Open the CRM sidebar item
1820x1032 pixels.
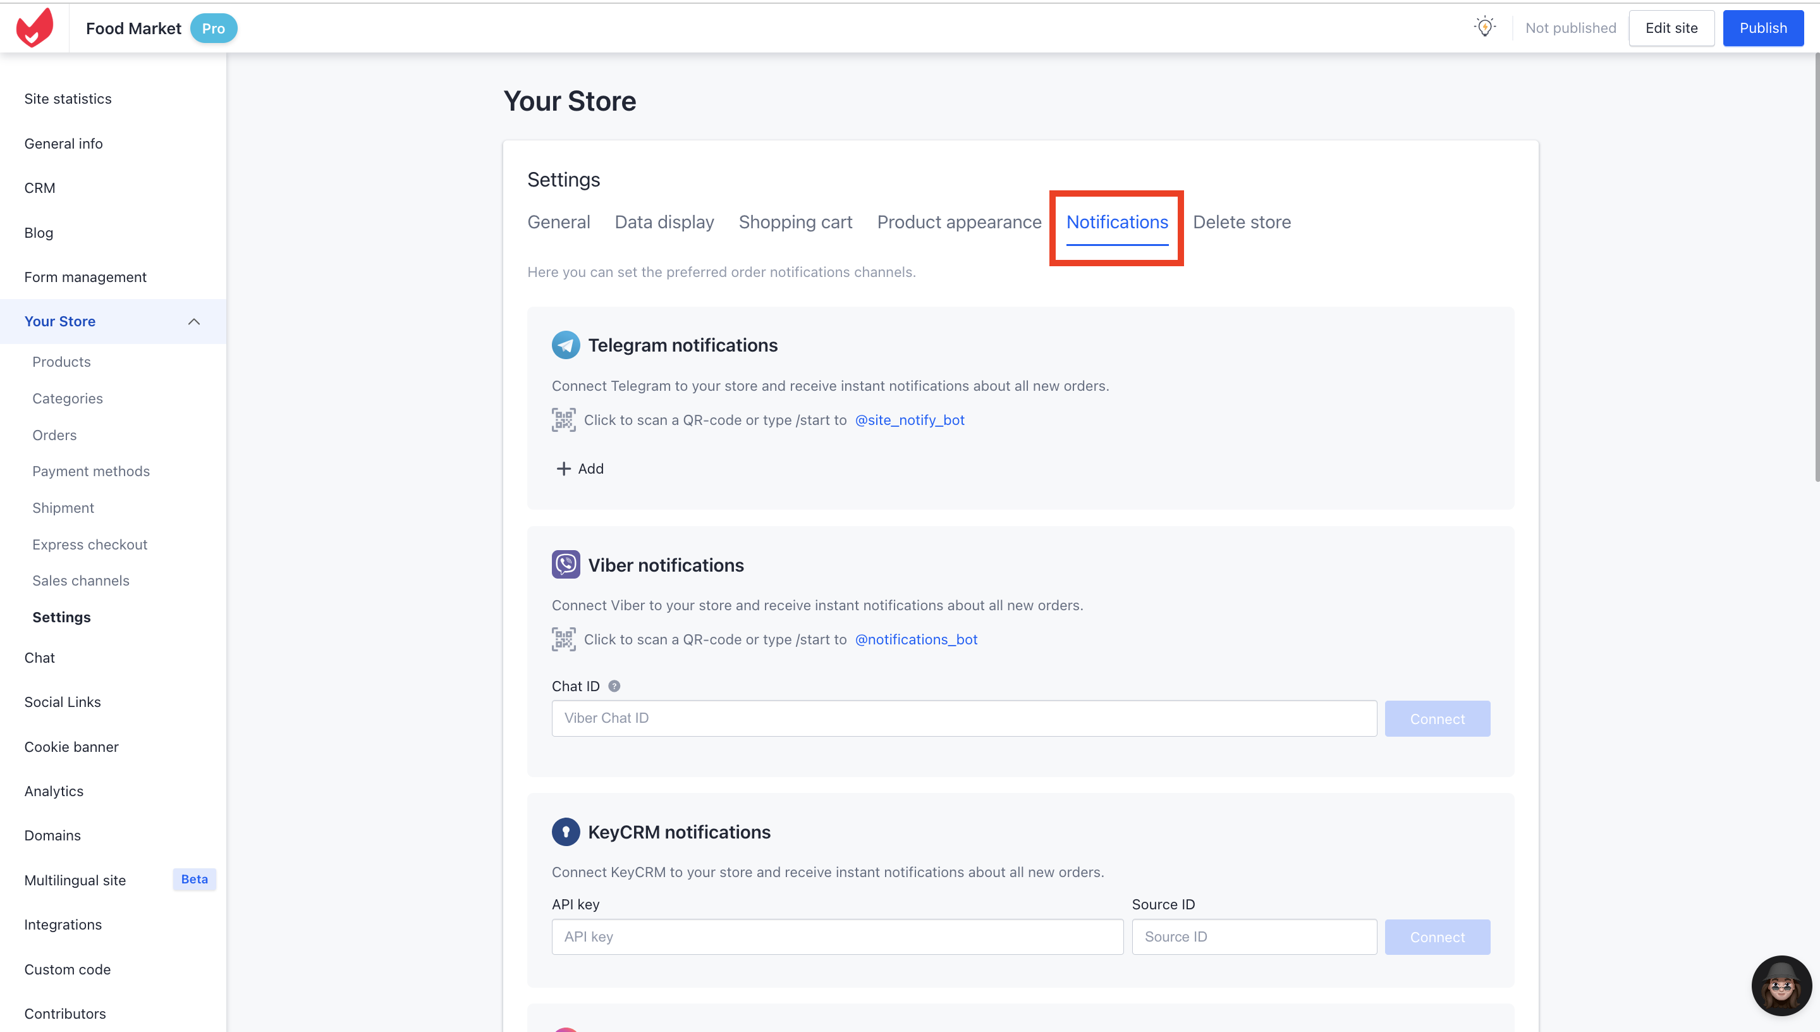tap(40, 188)
